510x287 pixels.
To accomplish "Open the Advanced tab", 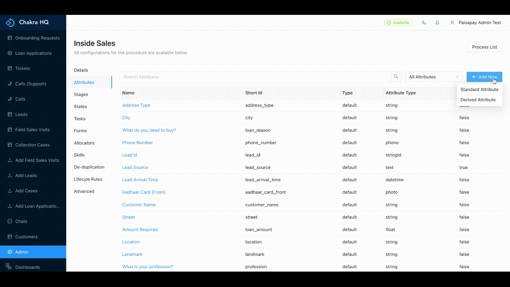I will pyautogui.click(x=84, y=191).
